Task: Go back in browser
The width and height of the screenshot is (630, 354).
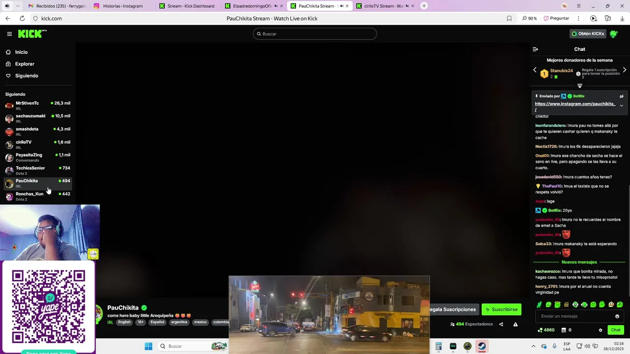Action: [7, 19]
